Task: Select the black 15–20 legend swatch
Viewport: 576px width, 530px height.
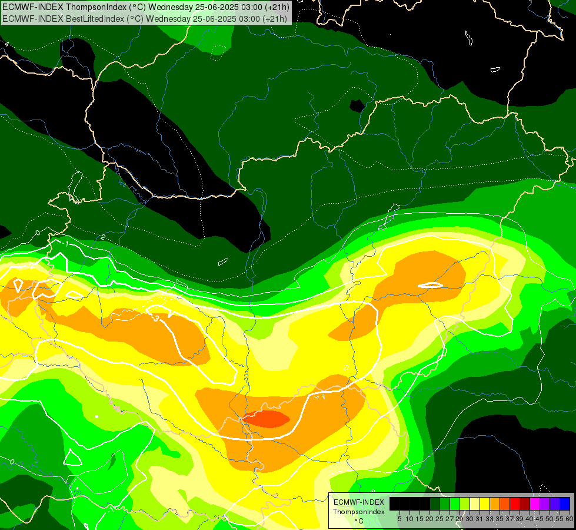Action: (425, 503)
